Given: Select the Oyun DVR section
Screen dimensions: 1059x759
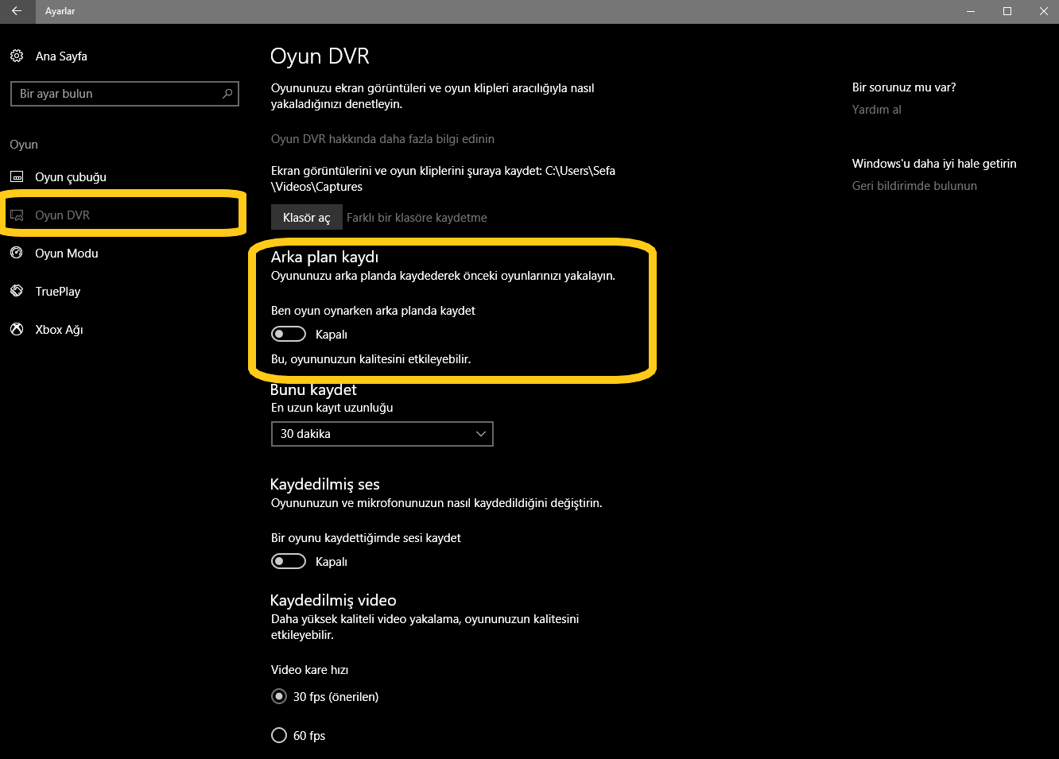Looking at the screenshot, I should pos(62,215).
